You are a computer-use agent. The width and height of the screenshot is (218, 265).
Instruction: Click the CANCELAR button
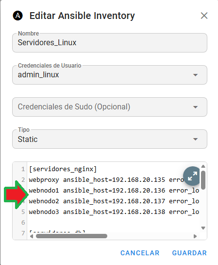(140, 253)
